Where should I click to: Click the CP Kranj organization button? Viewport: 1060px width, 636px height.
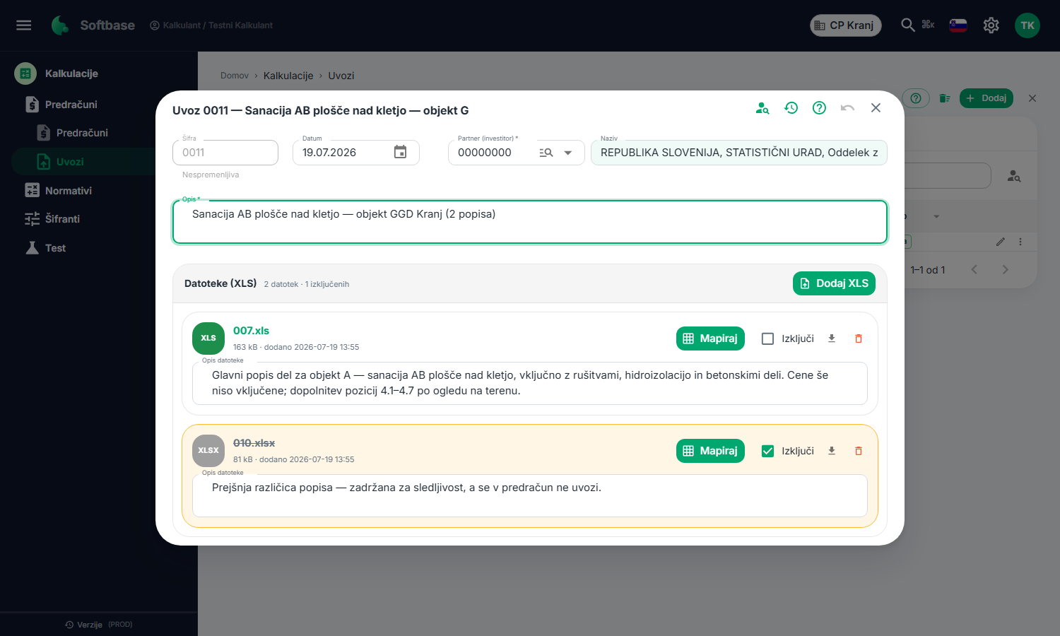(845, 25)
